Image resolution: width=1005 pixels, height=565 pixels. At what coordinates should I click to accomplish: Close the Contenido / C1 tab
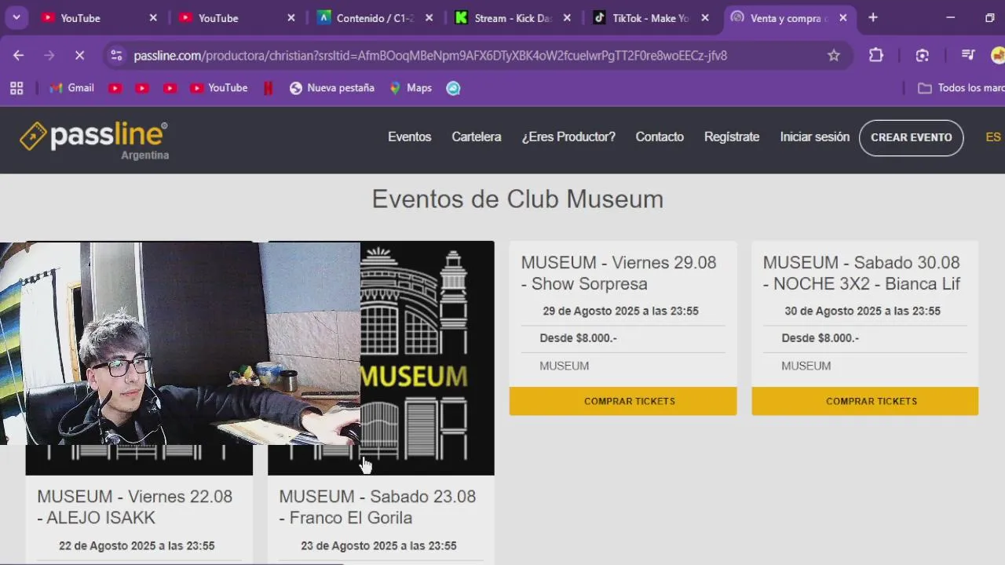429,18
